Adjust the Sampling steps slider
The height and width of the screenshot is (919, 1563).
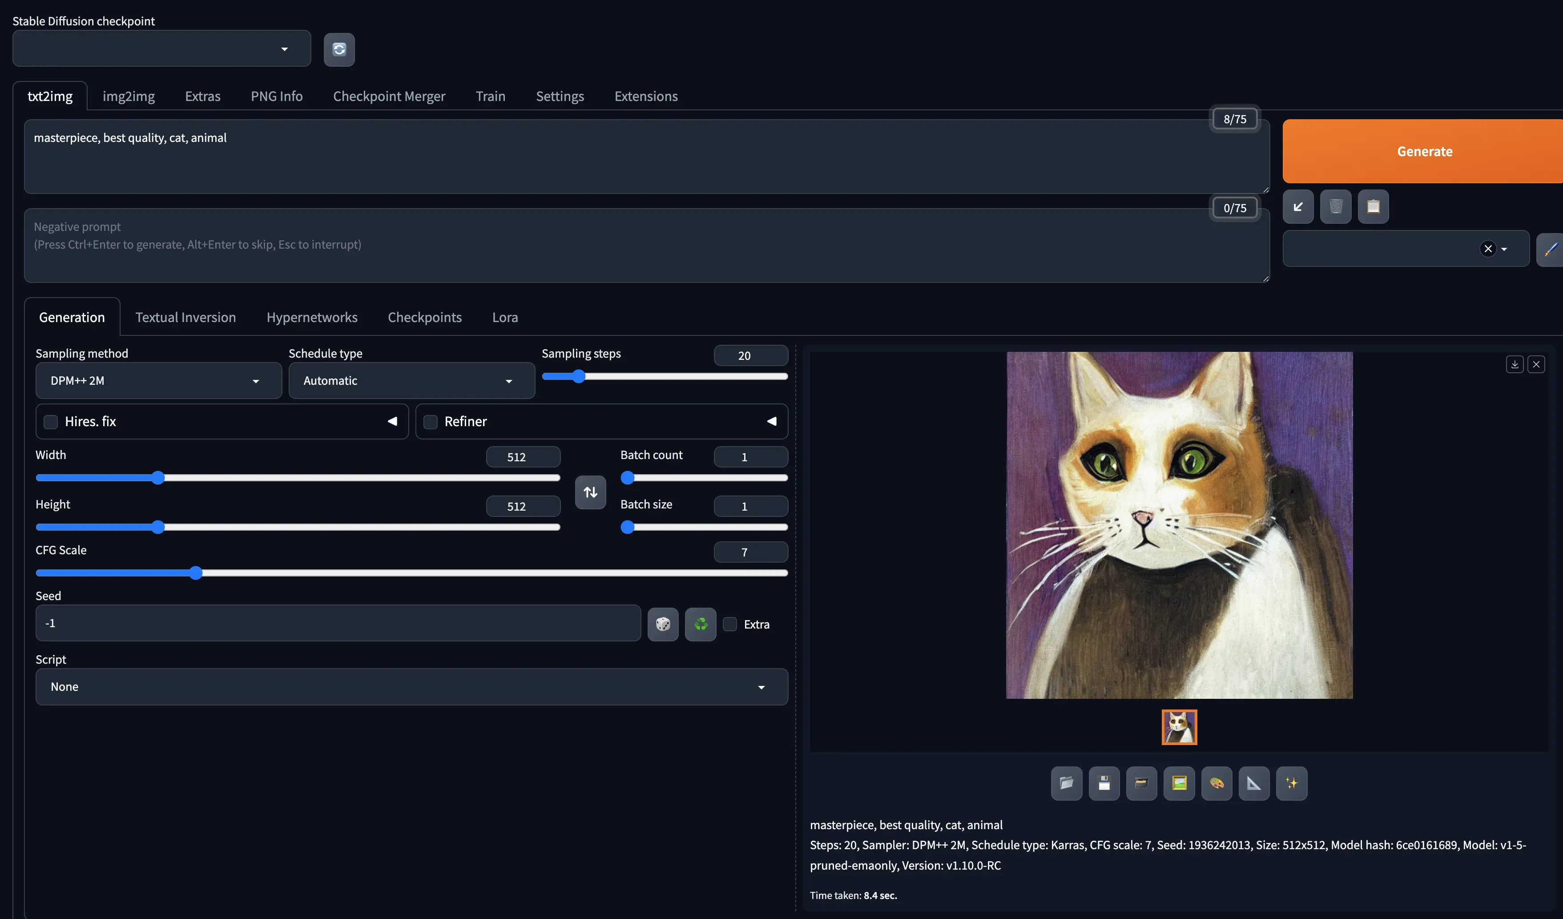point(664,376)
